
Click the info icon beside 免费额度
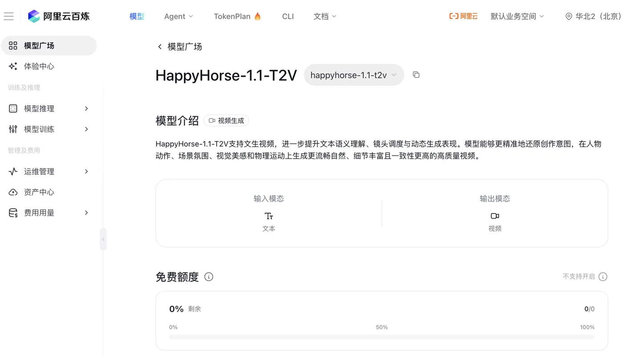[209, 277]
